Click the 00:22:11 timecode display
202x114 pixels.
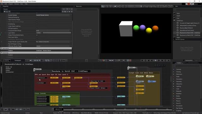click(59, 109)
